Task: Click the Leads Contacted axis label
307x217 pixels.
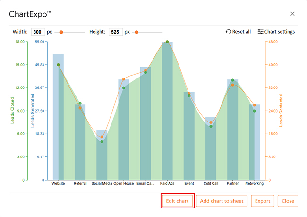Action: point(281,111)
